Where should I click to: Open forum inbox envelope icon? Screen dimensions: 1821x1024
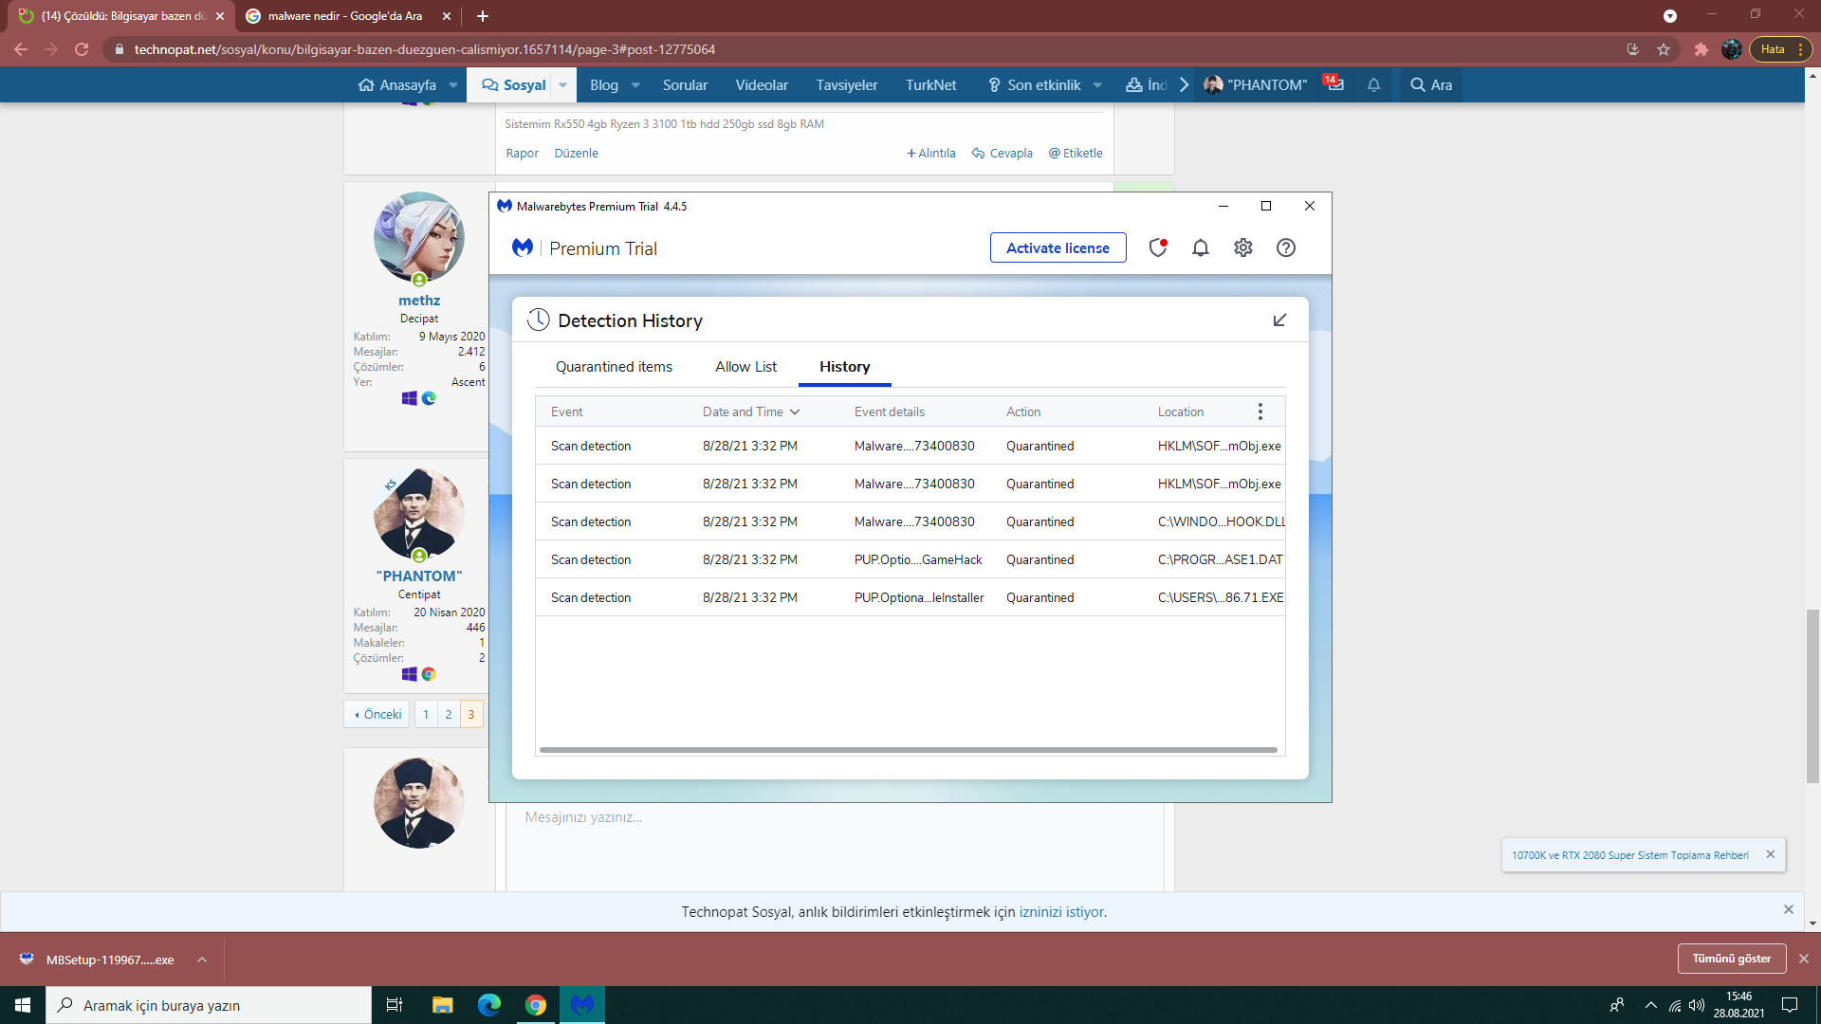[1335, 84]
